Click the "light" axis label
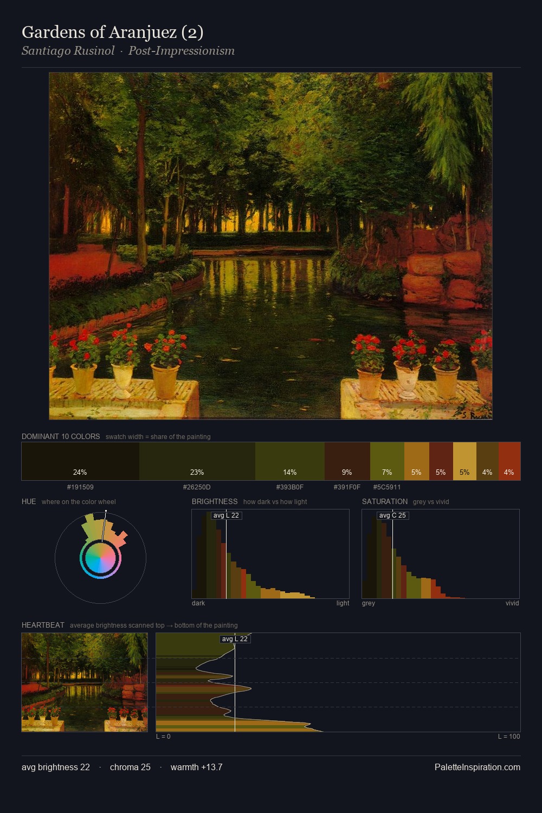This screenshot has height=813, width=542. tap(343, 603)
